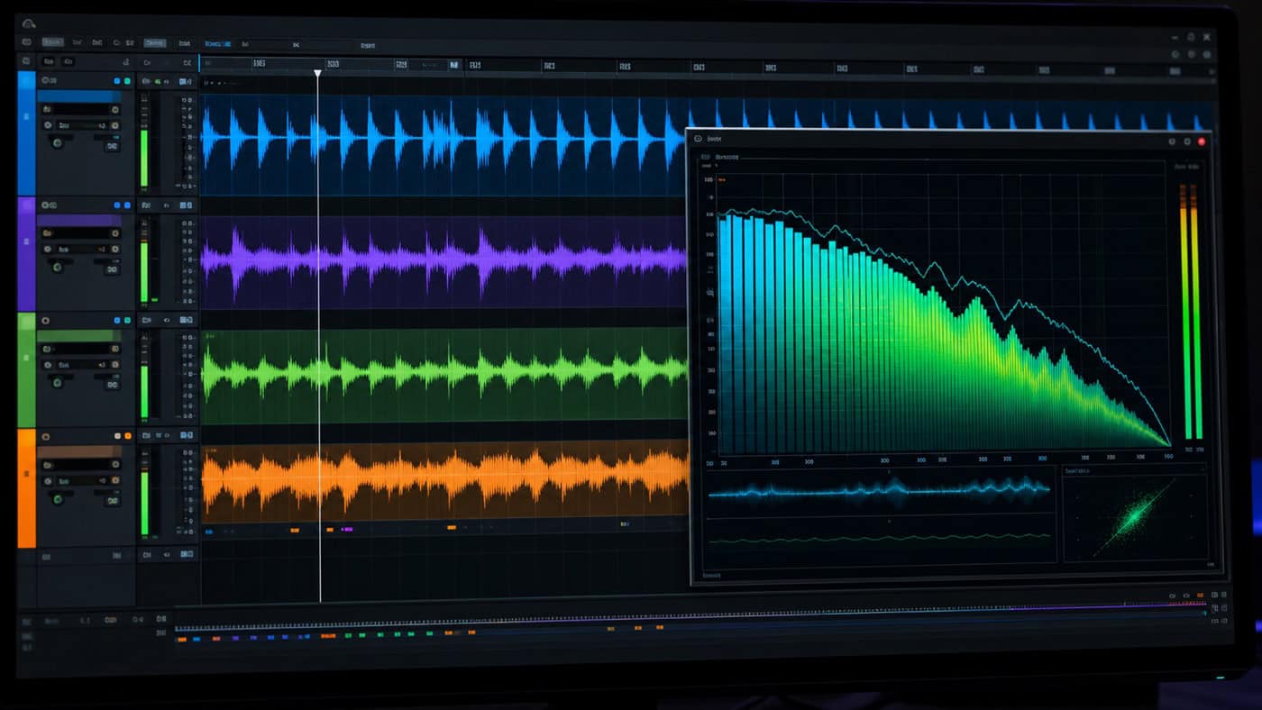Viewport: 1262px width, 710px height.
Task: Click the stereo level meter in analyzer window
Action: (1192, 311)
